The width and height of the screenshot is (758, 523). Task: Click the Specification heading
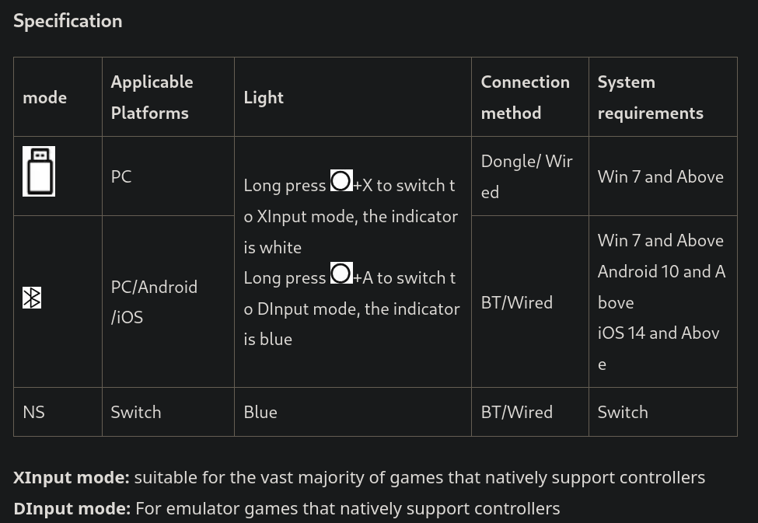tap(68, 21)
